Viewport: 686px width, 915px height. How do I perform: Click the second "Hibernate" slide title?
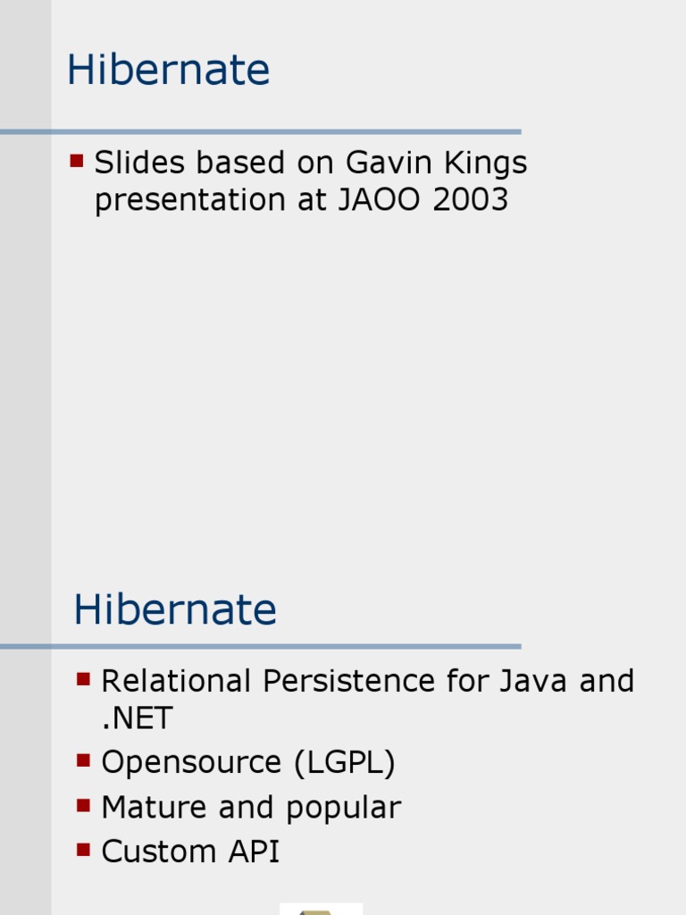[x=175, y=610]
